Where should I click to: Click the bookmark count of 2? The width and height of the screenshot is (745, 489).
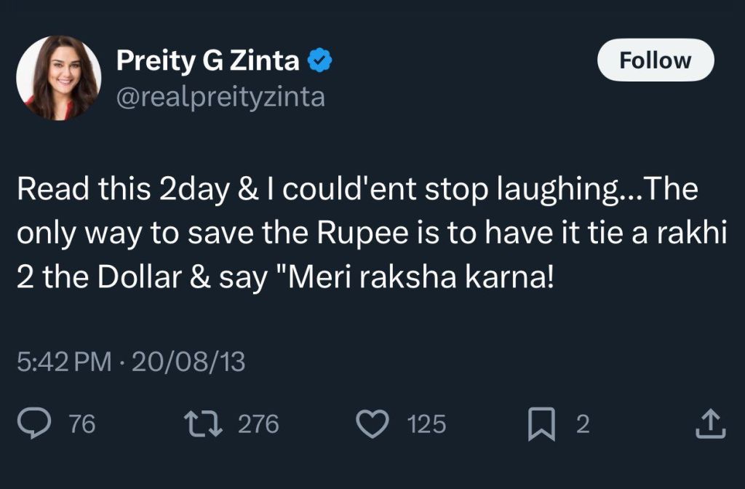[582, 424]
